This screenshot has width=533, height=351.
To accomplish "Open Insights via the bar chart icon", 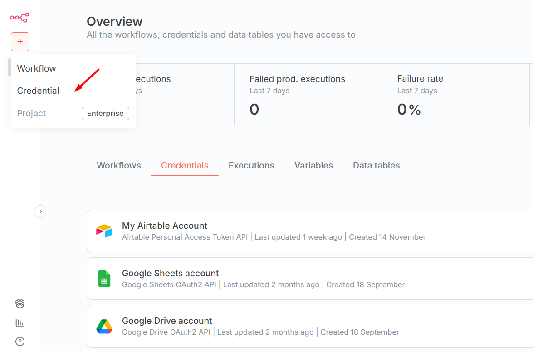I will (x=20, y=323).
